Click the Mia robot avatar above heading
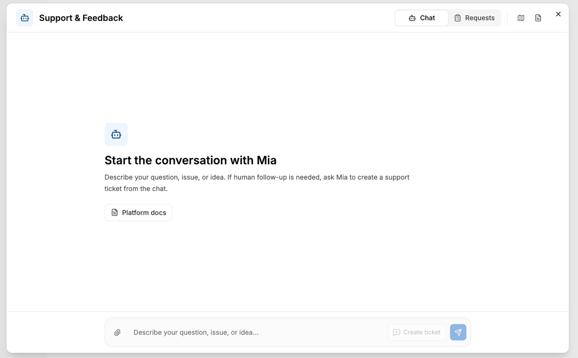The image size is (578, 358). (x=116, y=134)
